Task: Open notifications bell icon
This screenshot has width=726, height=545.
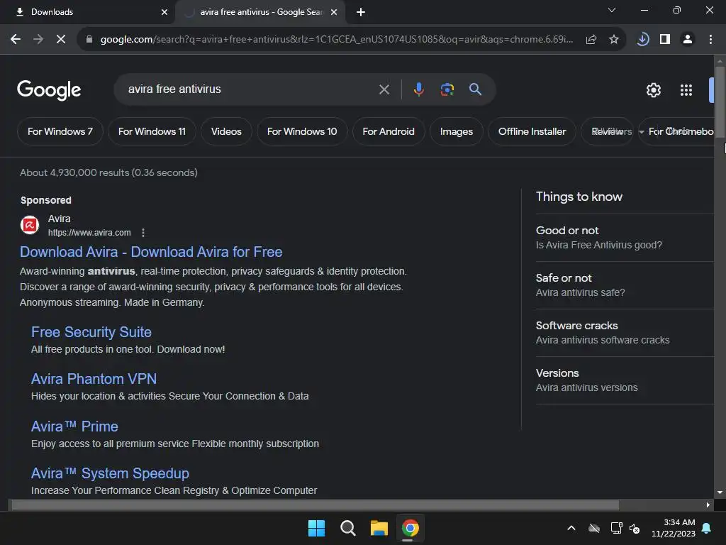Action: point(707,528)
